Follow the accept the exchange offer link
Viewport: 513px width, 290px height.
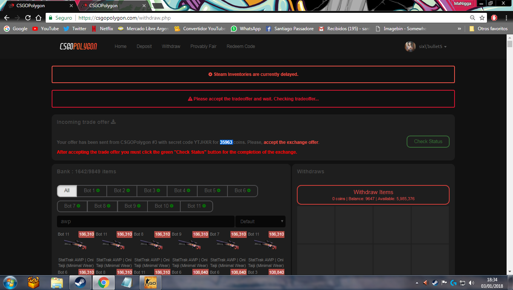(291, 142)
